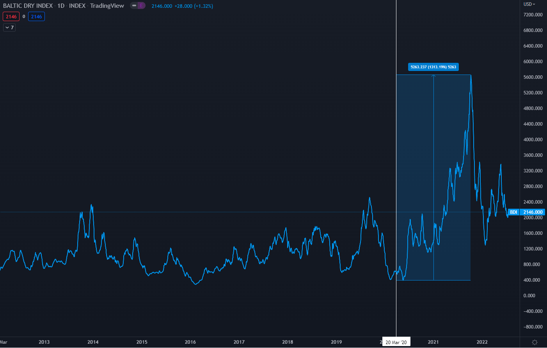The width and height of the screenshot is (547, 348).
Task: Click the purple E data mode badge
Action: click(x=141, y=5)
